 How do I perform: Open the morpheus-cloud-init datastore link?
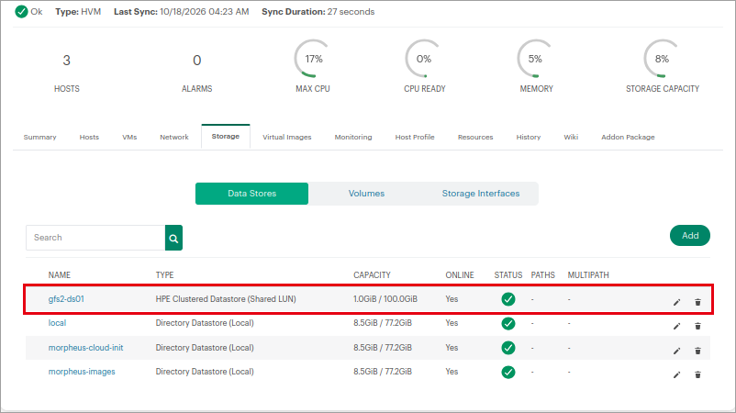pyautogui.click(x=85, y=348)
